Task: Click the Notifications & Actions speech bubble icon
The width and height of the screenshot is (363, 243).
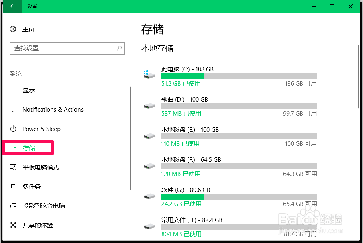Action: [13, 109]
